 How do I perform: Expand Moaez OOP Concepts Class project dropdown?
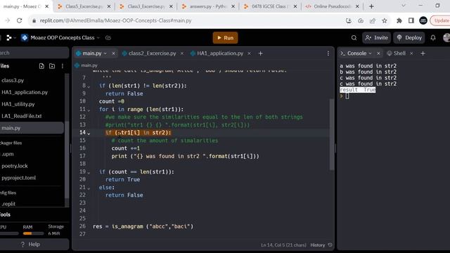98,37
